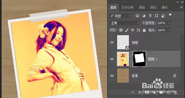Filter for smart object layers icon

point(163,16)
